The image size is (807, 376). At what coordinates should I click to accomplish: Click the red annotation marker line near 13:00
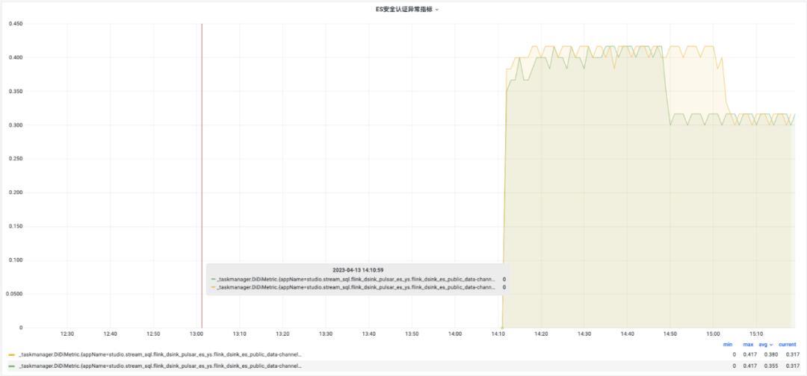tap(202, 175)
